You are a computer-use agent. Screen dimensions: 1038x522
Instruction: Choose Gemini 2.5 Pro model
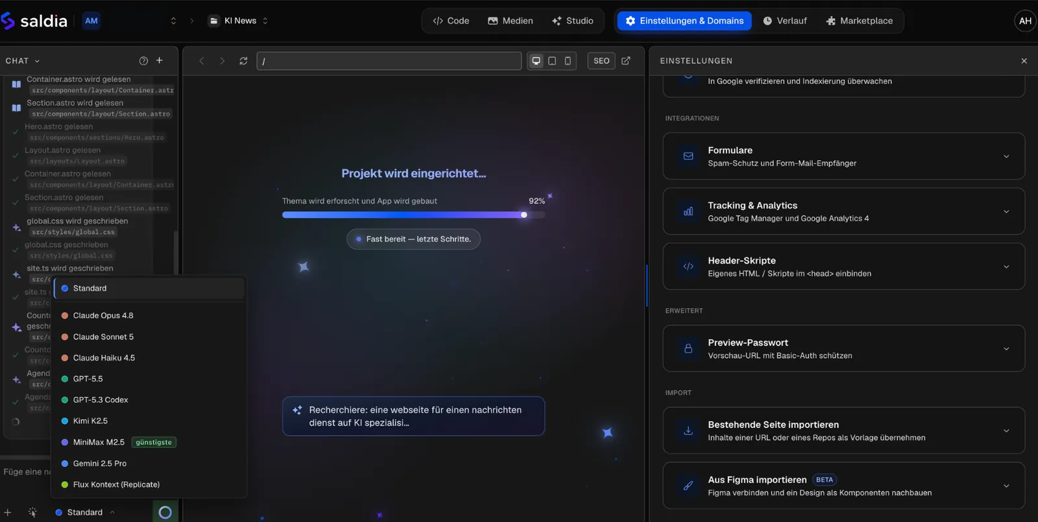(x=149, y=464)
